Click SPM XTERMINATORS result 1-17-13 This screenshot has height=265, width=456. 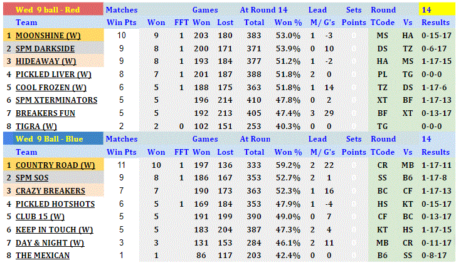[x=436, y=100]
